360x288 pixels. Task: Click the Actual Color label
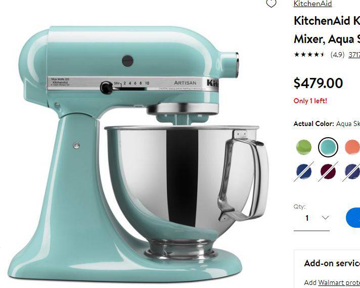(313, 124)
